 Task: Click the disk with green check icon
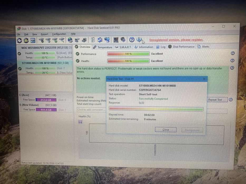point(55,40)
